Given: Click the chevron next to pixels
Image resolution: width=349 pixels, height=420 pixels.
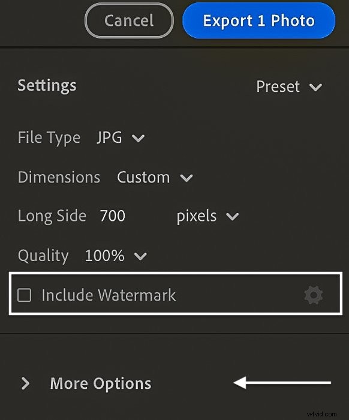Looking at the screenshot, I should pos(232,216).
